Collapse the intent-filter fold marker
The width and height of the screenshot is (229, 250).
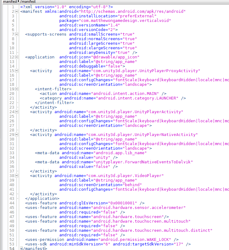click(x=17, y=89)
